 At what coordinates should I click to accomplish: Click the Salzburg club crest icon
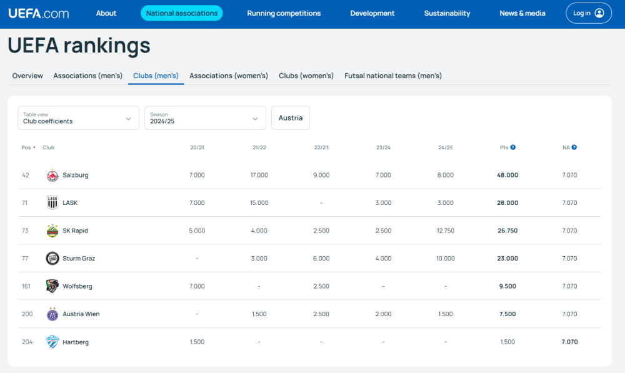click(x=52, y=176)
